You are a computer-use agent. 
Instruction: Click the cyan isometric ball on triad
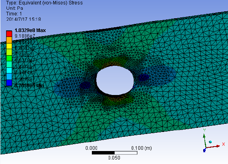click(x=210, y=142)
